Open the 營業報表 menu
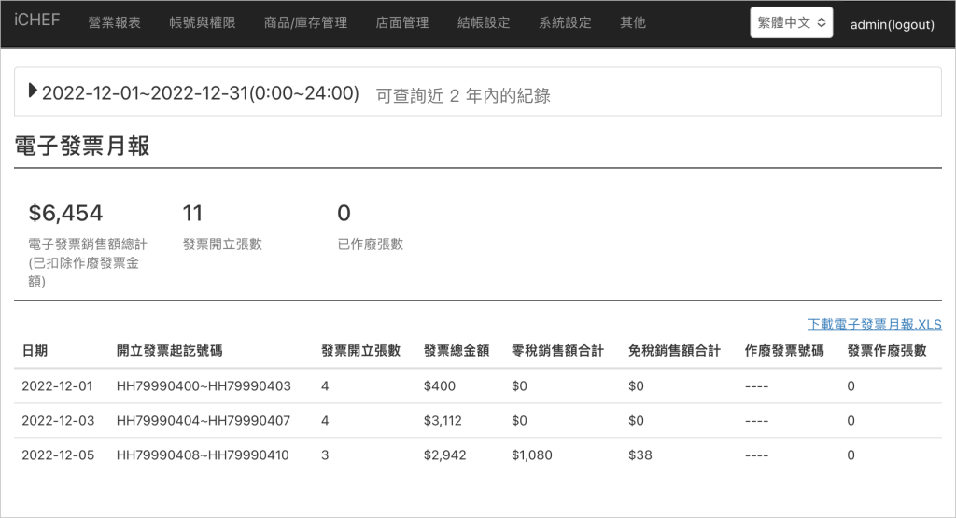 click(114, 22)
